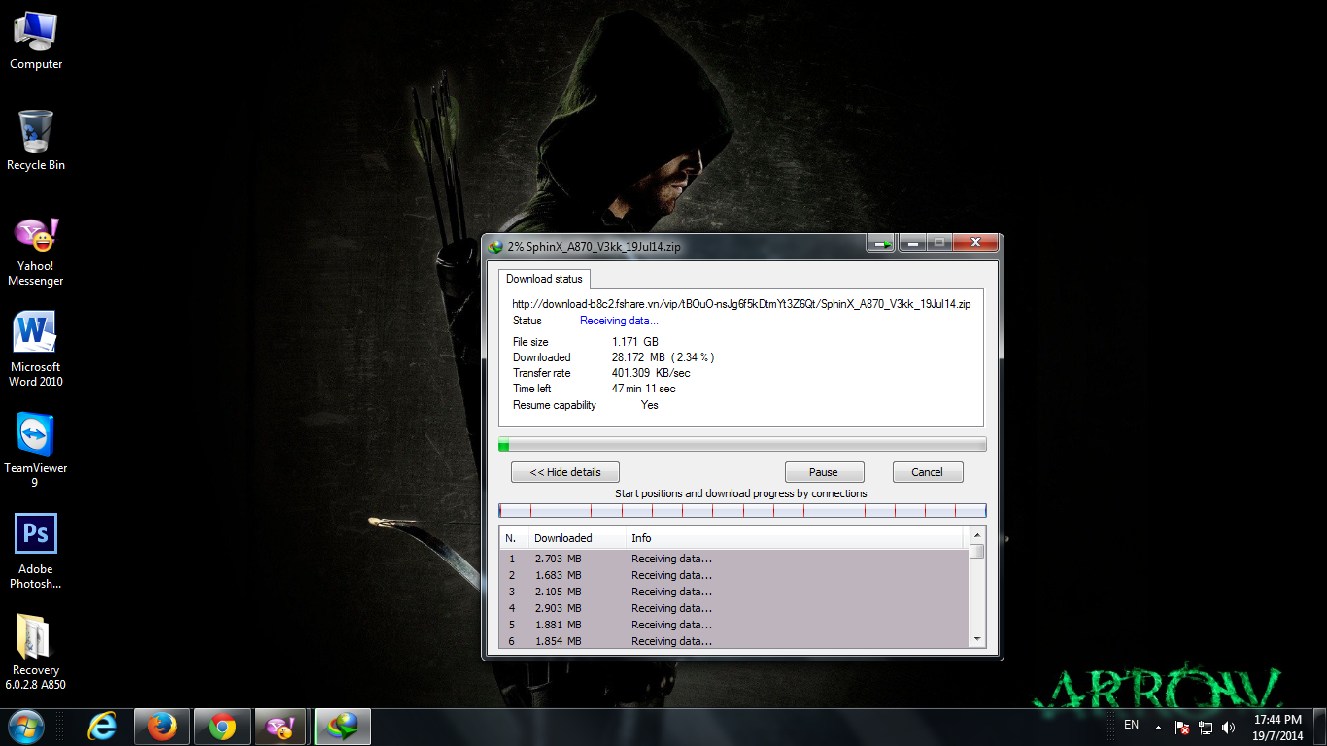Select connection row 1 with 2.703 MB
Image resolution: width=1327 pixels, height=746 pixels.
coord(734,559)
